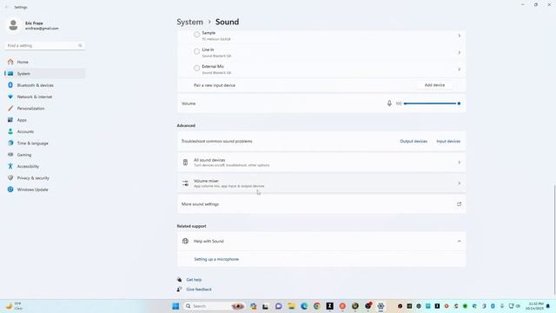
Task: Click the Privacy & security shield icon
Action: tap(10, 177)
